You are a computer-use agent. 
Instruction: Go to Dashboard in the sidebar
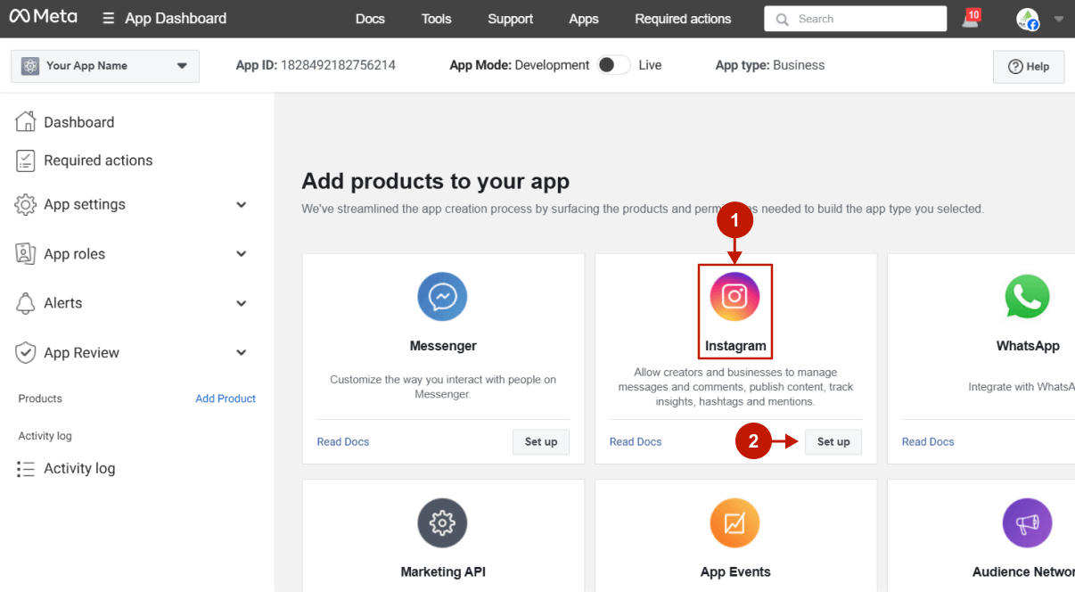point(79,122)
